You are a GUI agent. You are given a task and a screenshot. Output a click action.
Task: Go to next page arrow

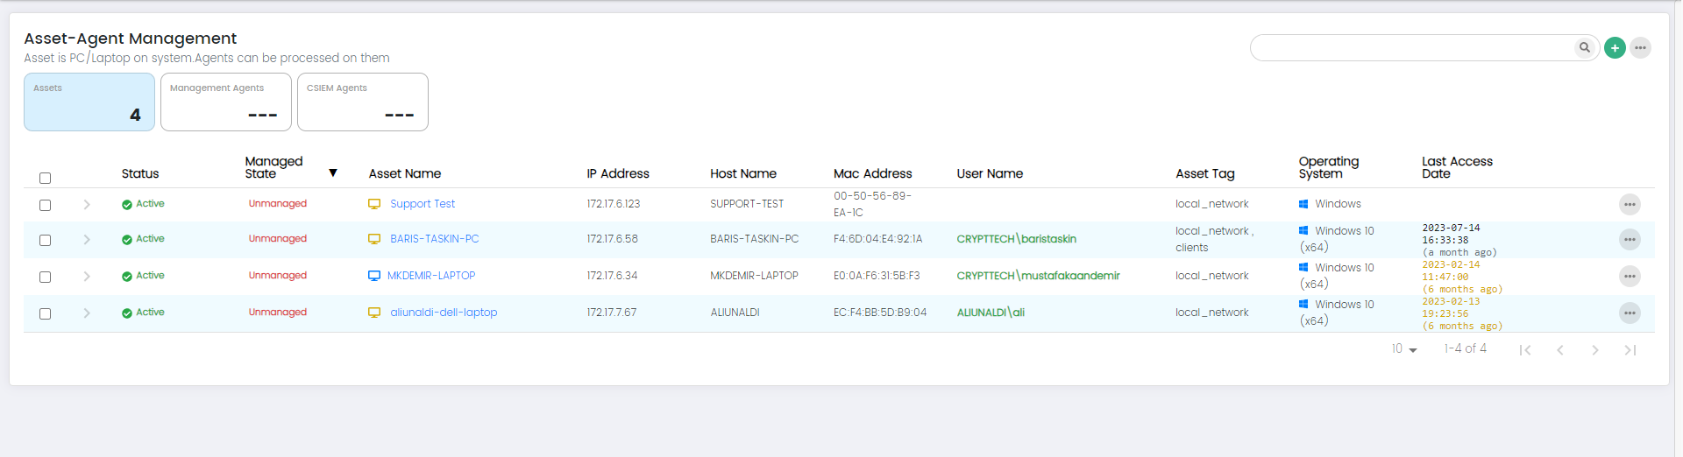(1594, 350)
